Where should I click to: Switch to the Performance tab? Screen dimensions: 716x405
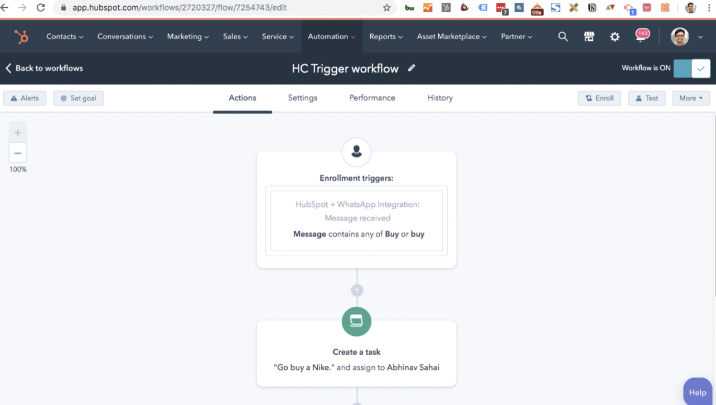click(x=372, y=98)
